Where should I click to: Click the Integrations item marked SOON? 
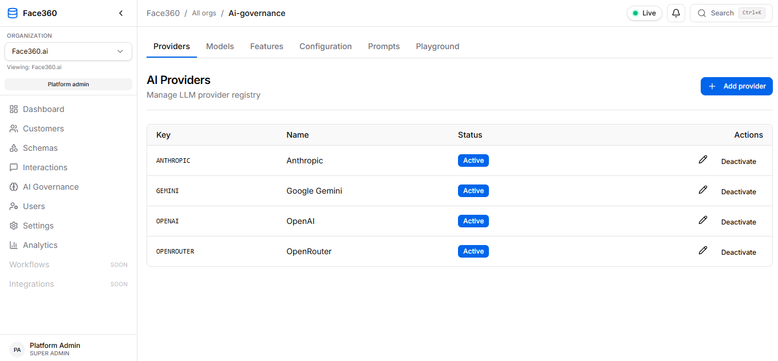[68, 284]
